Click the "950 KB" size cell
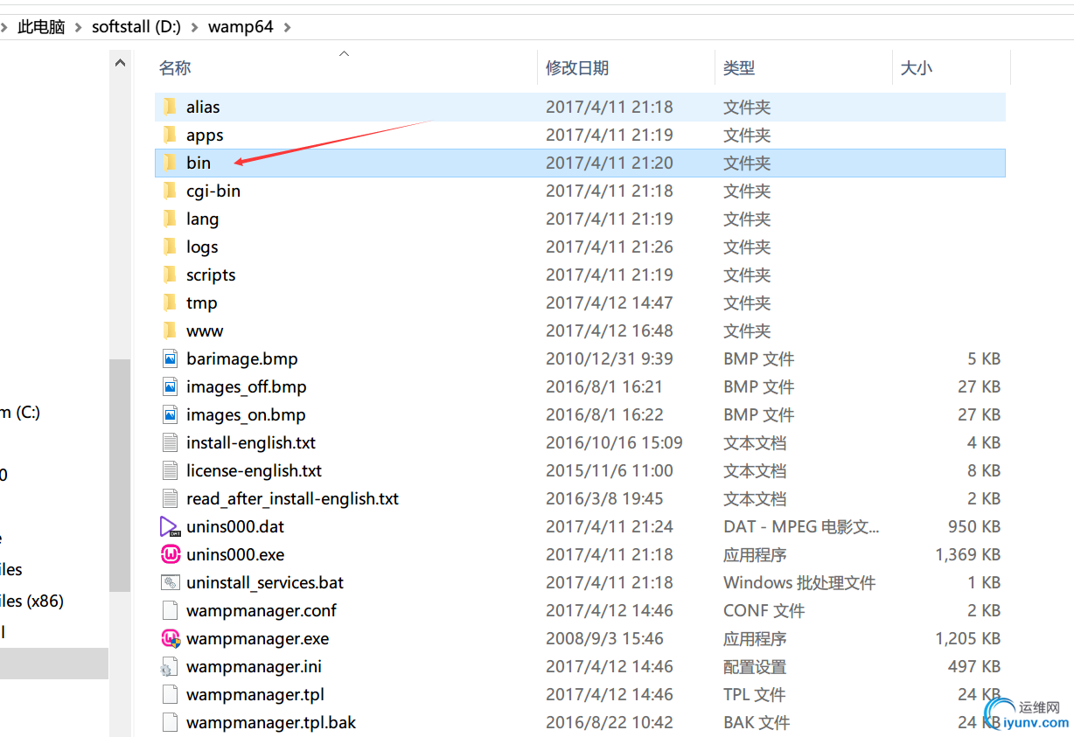The height and width of the screenshot is (737, 1074). pos(974,526)
